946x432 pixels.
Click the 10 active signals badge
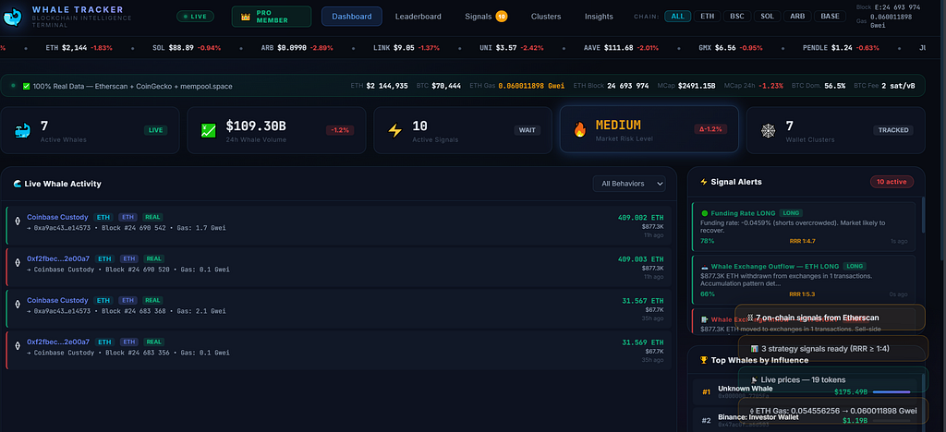891,182
